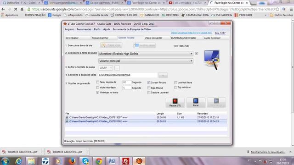Switch to the Stream Catcher tab
This screenshot has height=165, width=294.
104,38
